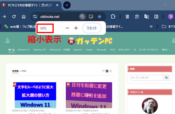
Task: Minimize the browser window
Action: [165, 5]
